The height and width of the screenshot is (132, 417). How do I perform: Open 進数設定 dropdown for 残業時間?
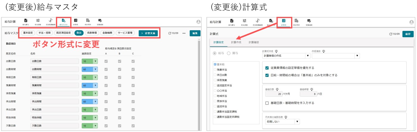(x=90, y=85)
